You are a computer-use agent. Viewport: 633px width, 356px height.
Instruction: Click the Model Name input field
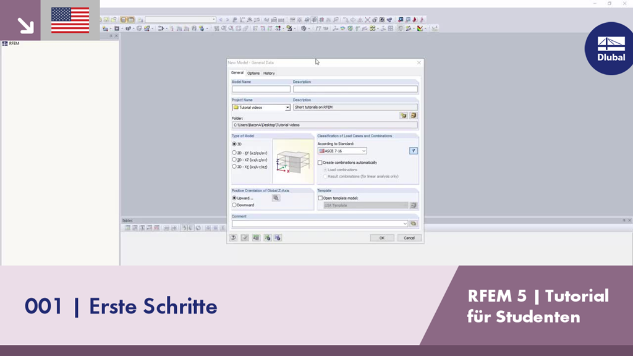click(261, 89)
